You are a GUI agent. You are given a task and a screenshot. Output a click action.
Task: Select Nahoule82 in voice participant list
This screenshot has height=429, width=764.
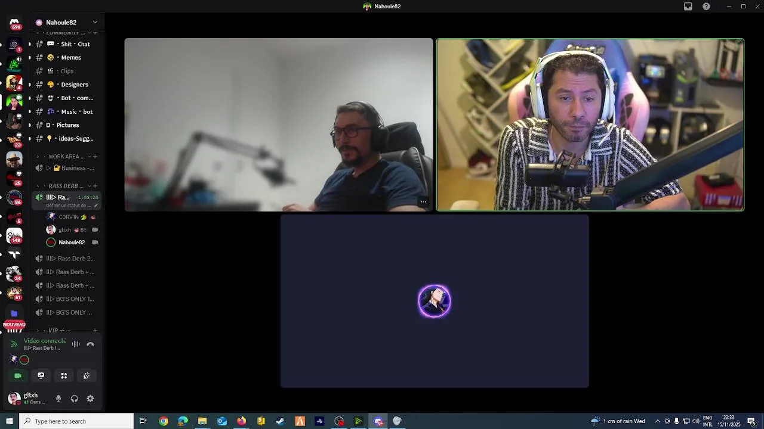(x=72, y=243)
